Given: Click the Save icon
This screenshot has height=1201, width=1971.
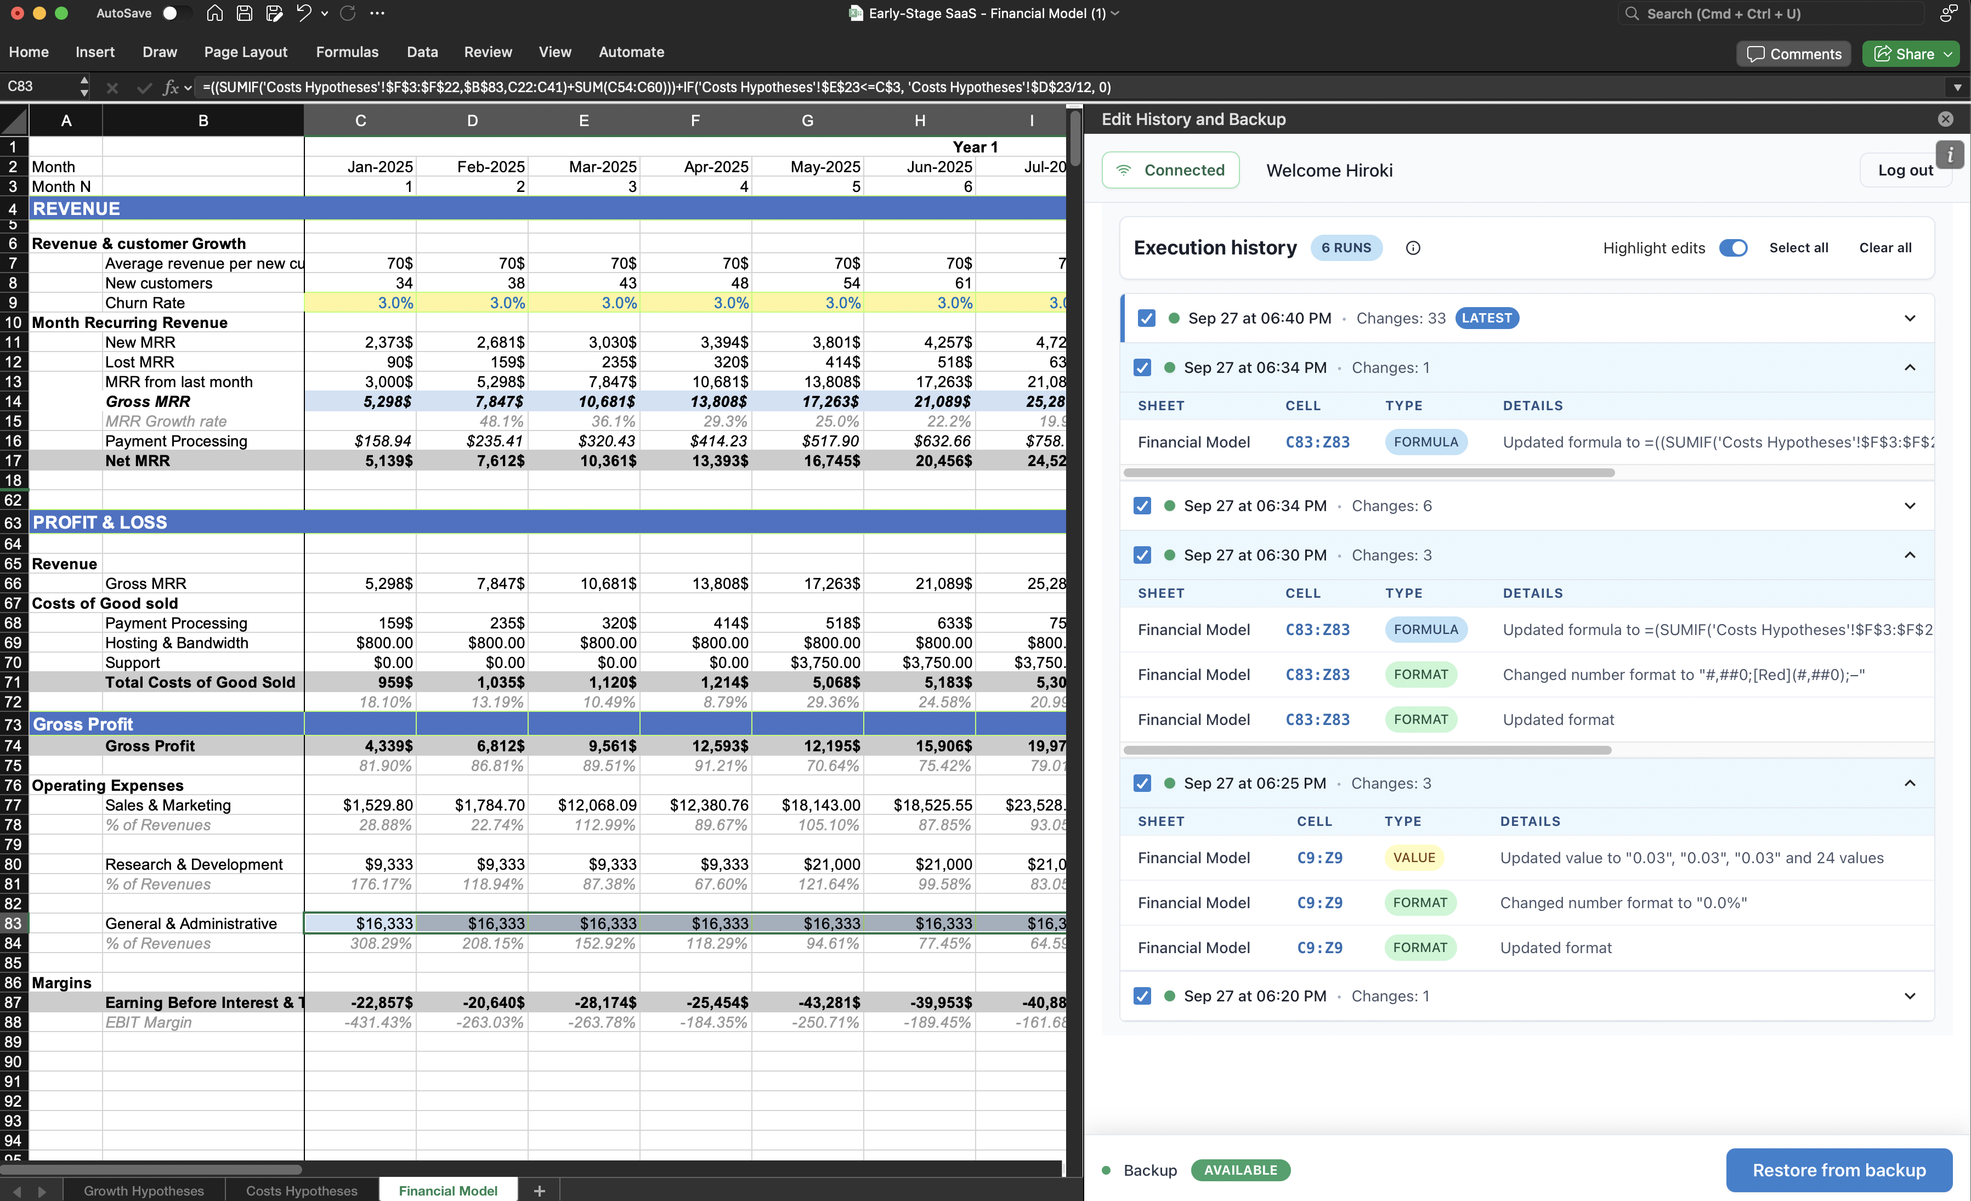Looking at the screenshot, I should (245, 13).
